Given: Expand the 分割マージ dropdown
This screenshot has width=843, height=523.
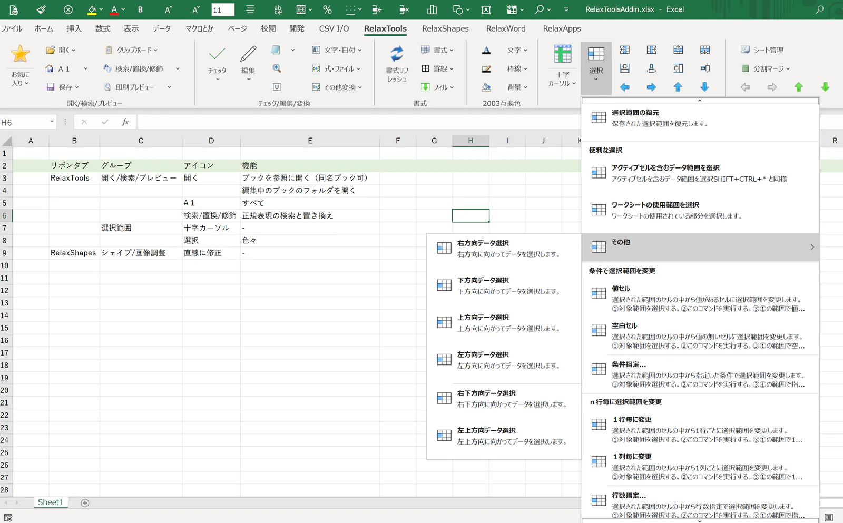Looking at the screenshot, I should [x=766, y=68].
